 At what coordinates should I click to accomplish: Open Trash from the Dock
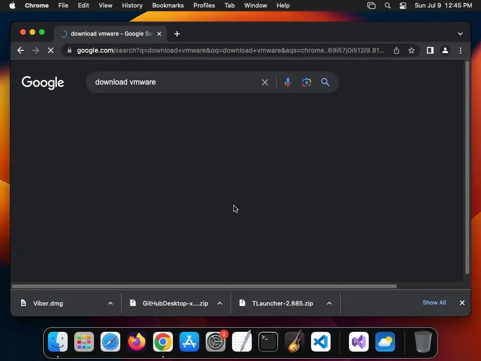coord(423,342)
